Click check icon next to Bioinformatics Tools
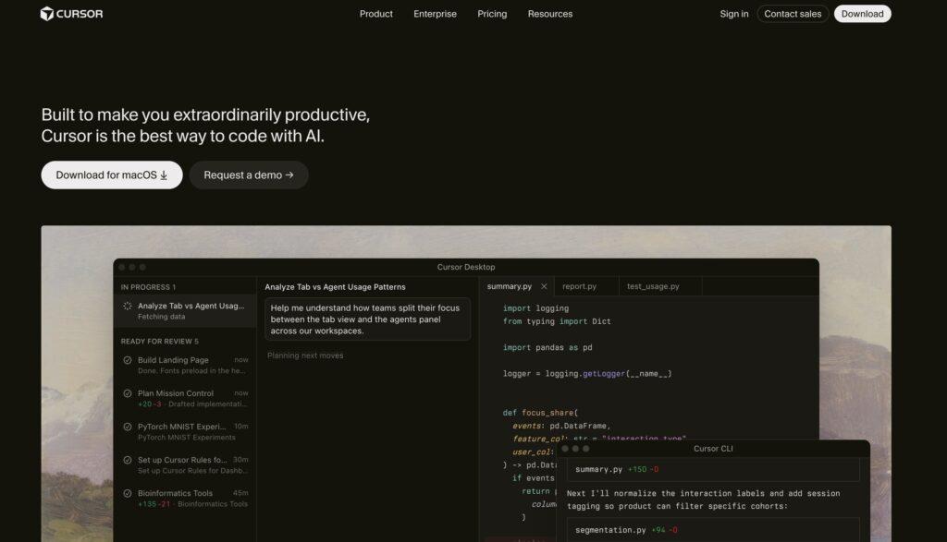 [128, 493]
